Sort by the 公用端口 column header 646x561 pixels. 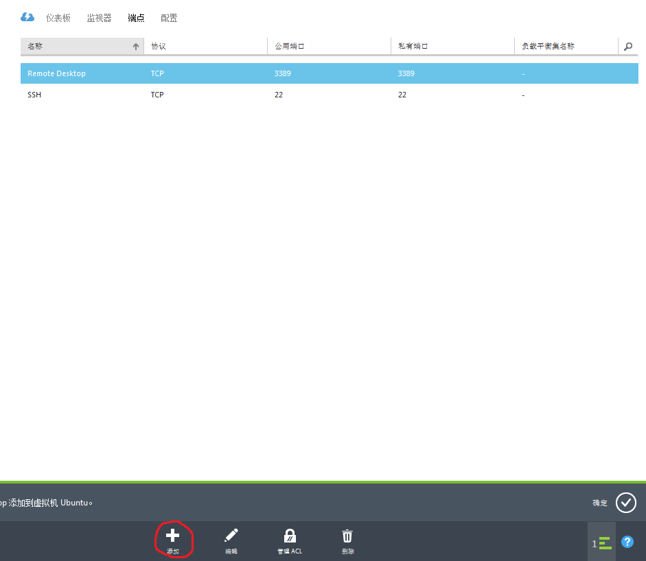coord(328,46)
